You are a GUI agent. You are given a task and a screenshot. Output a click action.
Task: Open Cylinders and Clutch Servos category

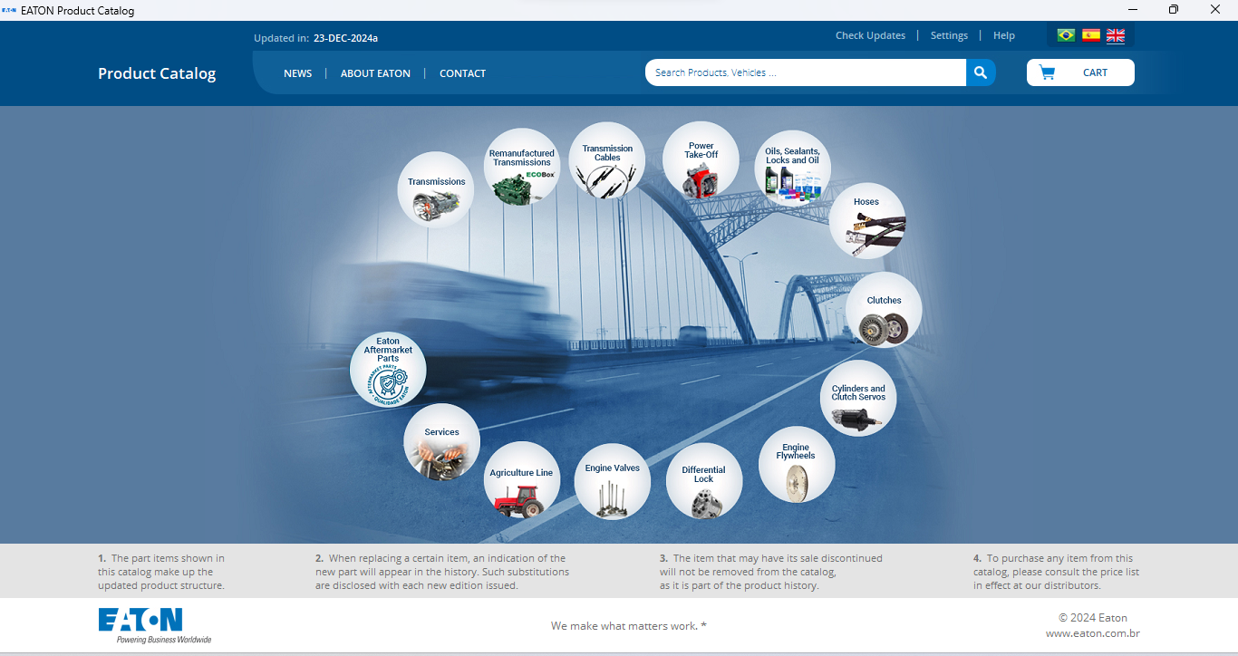(x=858, y=398)
